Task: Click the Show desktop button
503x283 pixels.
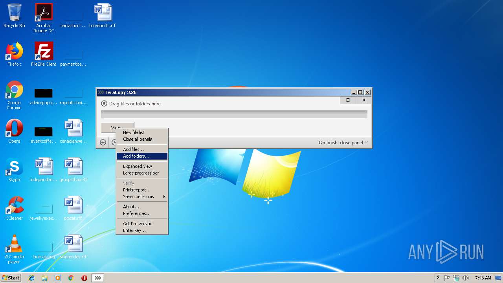Action: (x=499, y=278)
